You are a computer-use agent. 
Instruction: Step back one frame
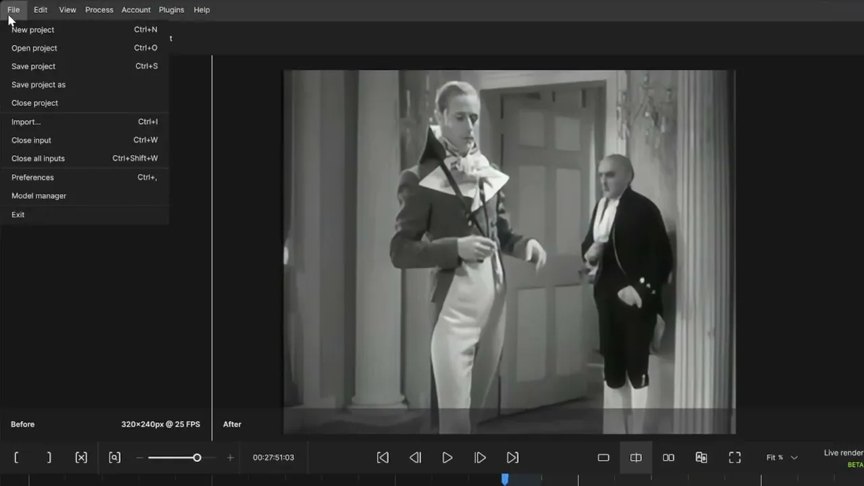(415, 458)
